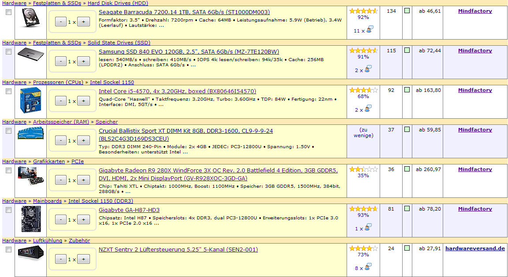Increase quantity of Samsung SSD with plus button
The width and height of the screenshot is (508, 277).
point(84,62)
